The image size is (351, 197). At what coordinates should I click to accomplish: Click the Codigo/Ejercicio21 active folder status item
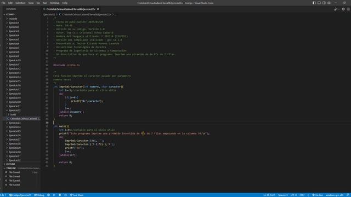pos(20,195)
